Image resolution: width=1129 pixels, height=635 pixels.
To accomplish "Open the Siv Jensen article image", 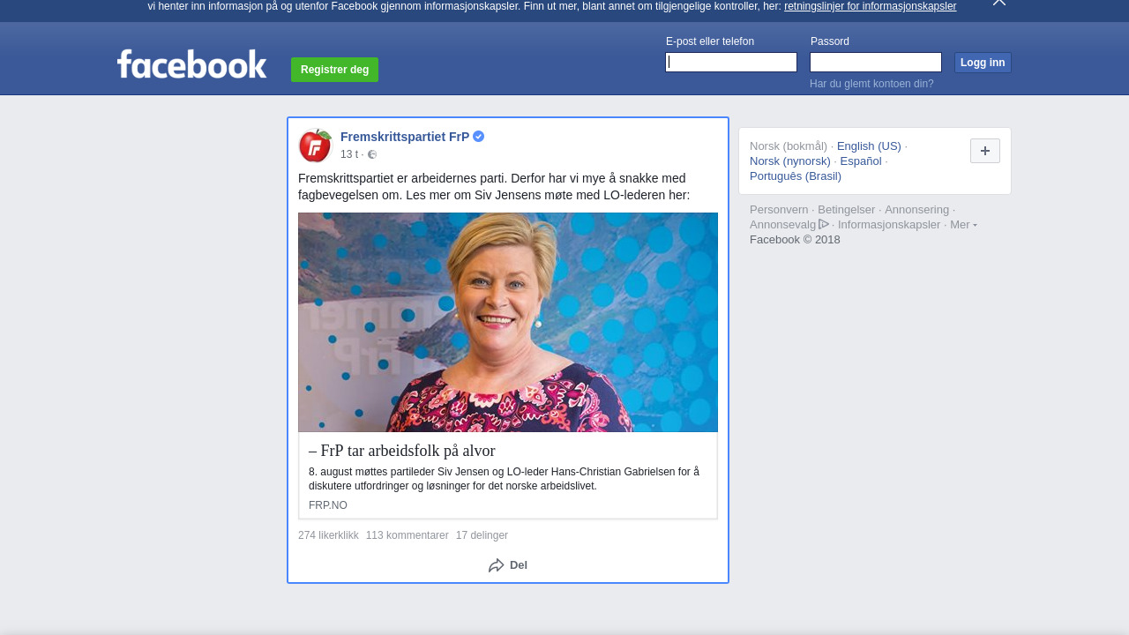I will click(508, 322).
